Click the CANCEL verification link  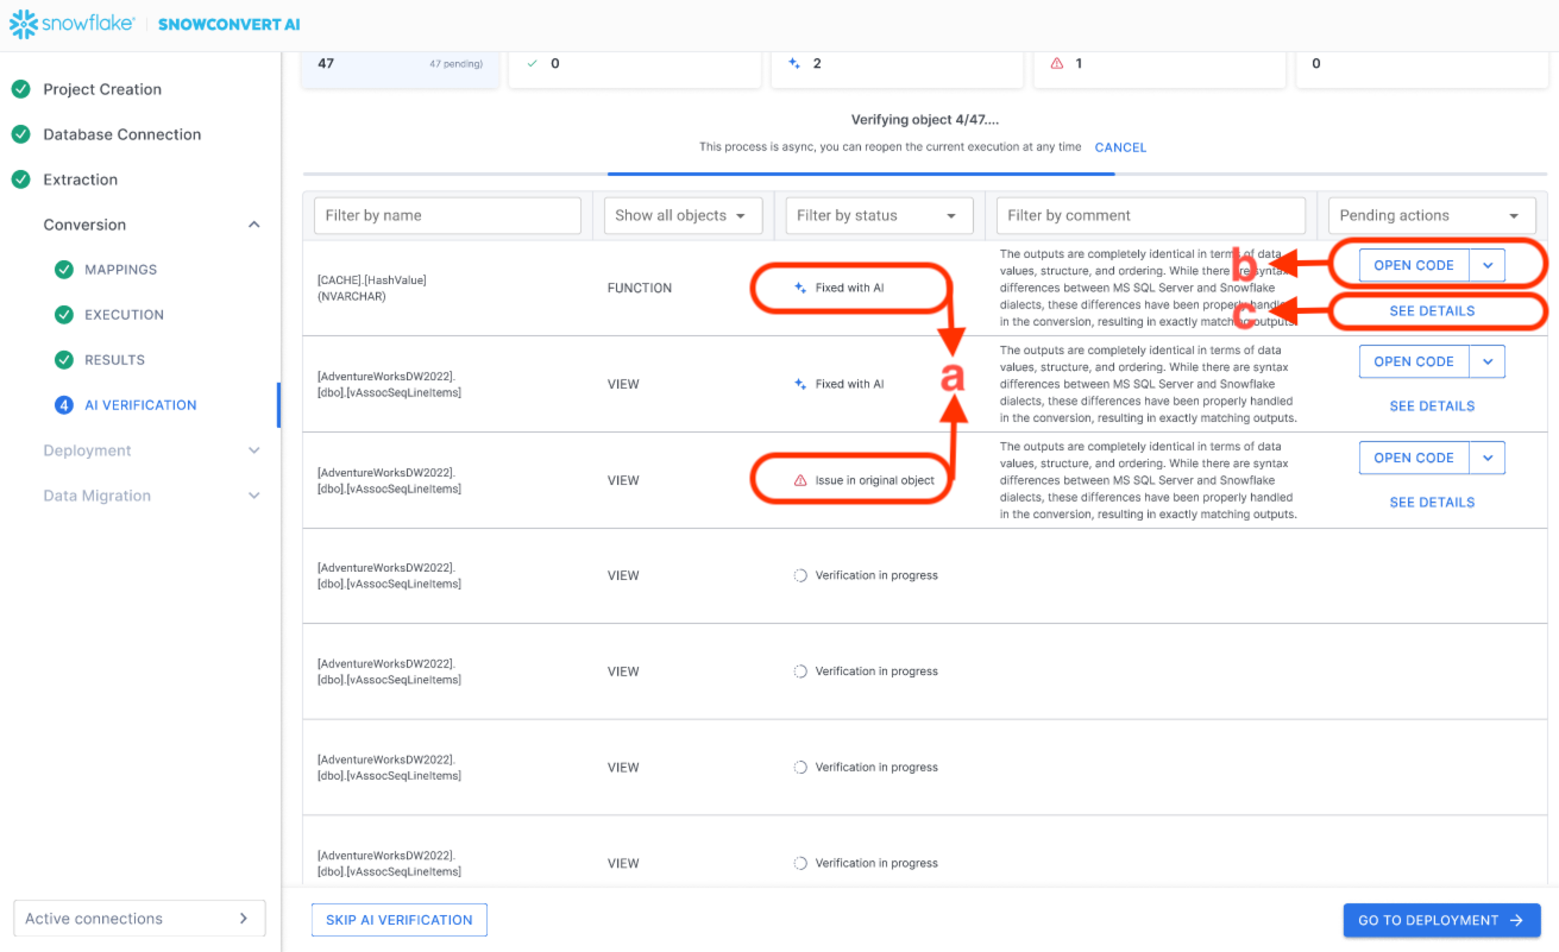point(1120,147)
